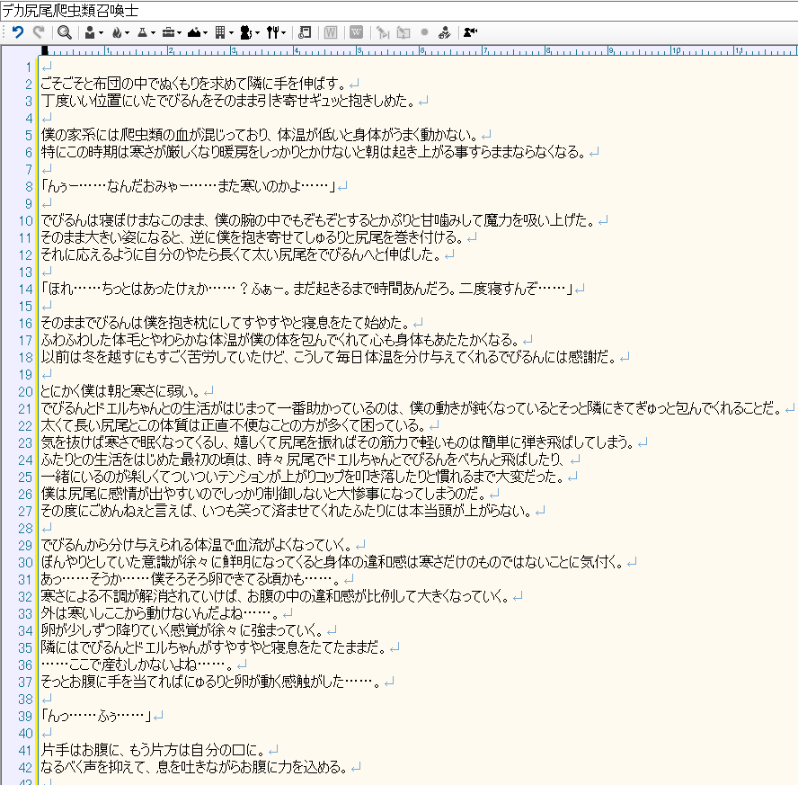
Task: Click the mountain landscape toolbar icon
Action: pyautogui.click(x=194, y=32)
